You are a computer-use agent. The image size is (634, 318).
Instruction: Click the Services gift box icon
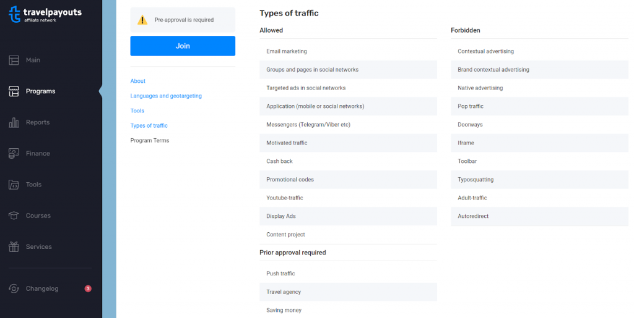coord(14,246)
